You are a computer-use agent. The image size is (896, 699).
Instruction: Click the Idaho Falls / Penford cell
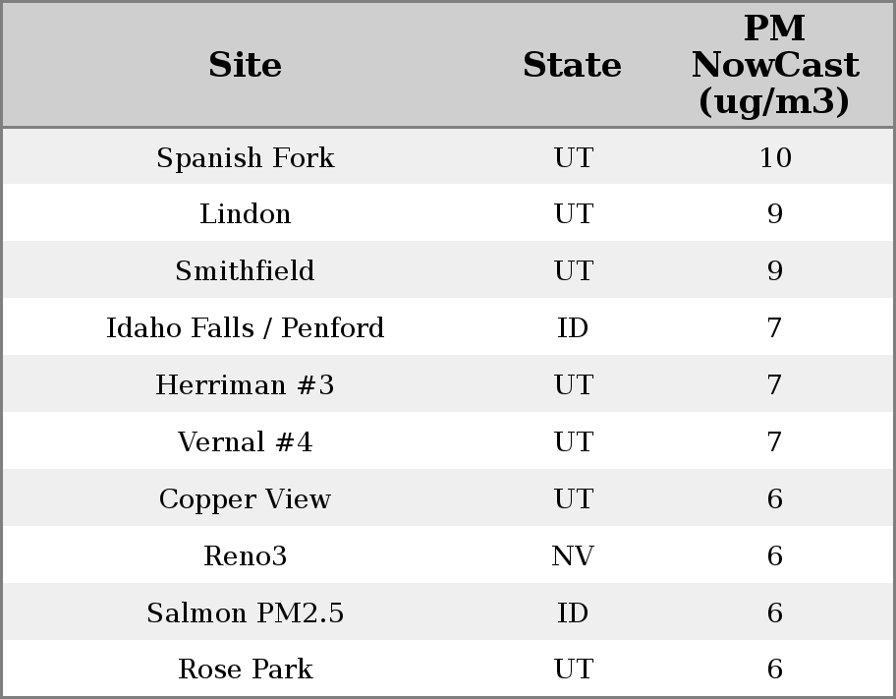(246, 328)
